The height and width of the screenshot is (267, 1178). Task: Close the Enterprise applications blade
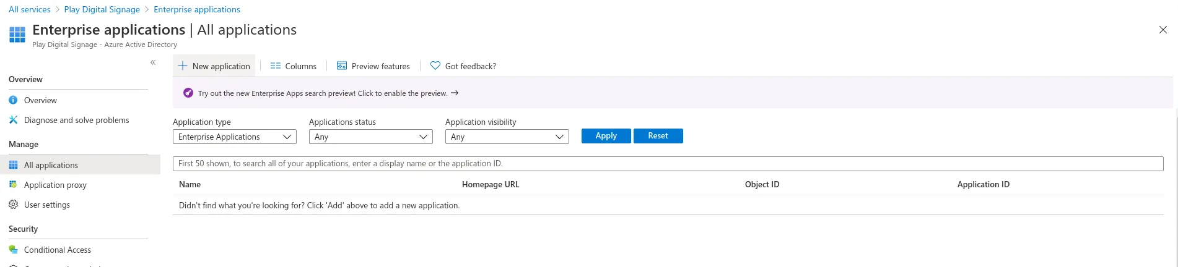(x=1163, y=30)
